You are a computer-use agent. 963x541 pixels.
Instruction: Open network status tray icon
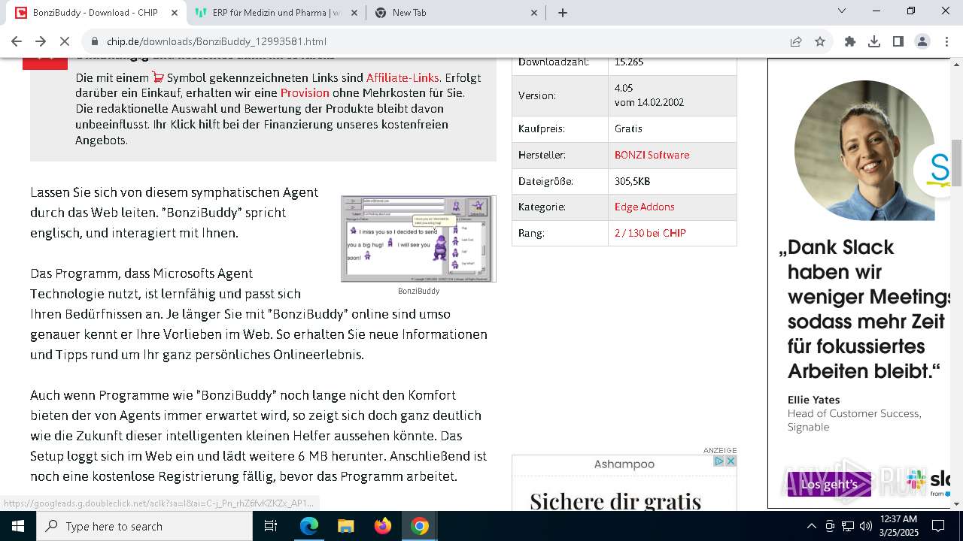848,526
